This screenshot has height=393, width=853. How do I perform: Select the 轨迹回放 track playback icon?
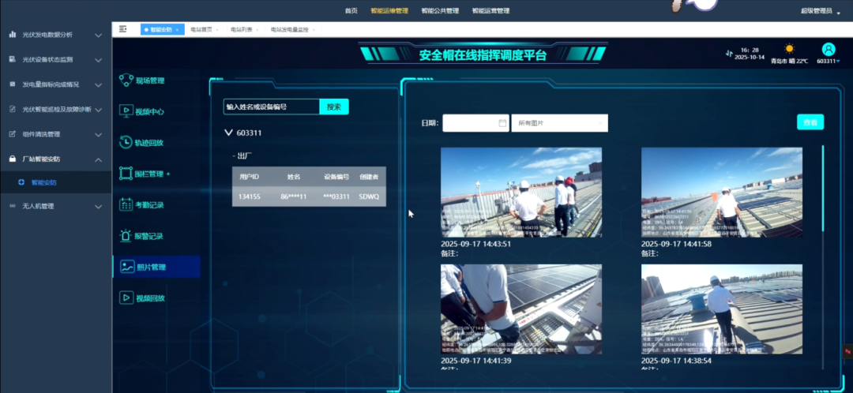[x=126, y=142]
